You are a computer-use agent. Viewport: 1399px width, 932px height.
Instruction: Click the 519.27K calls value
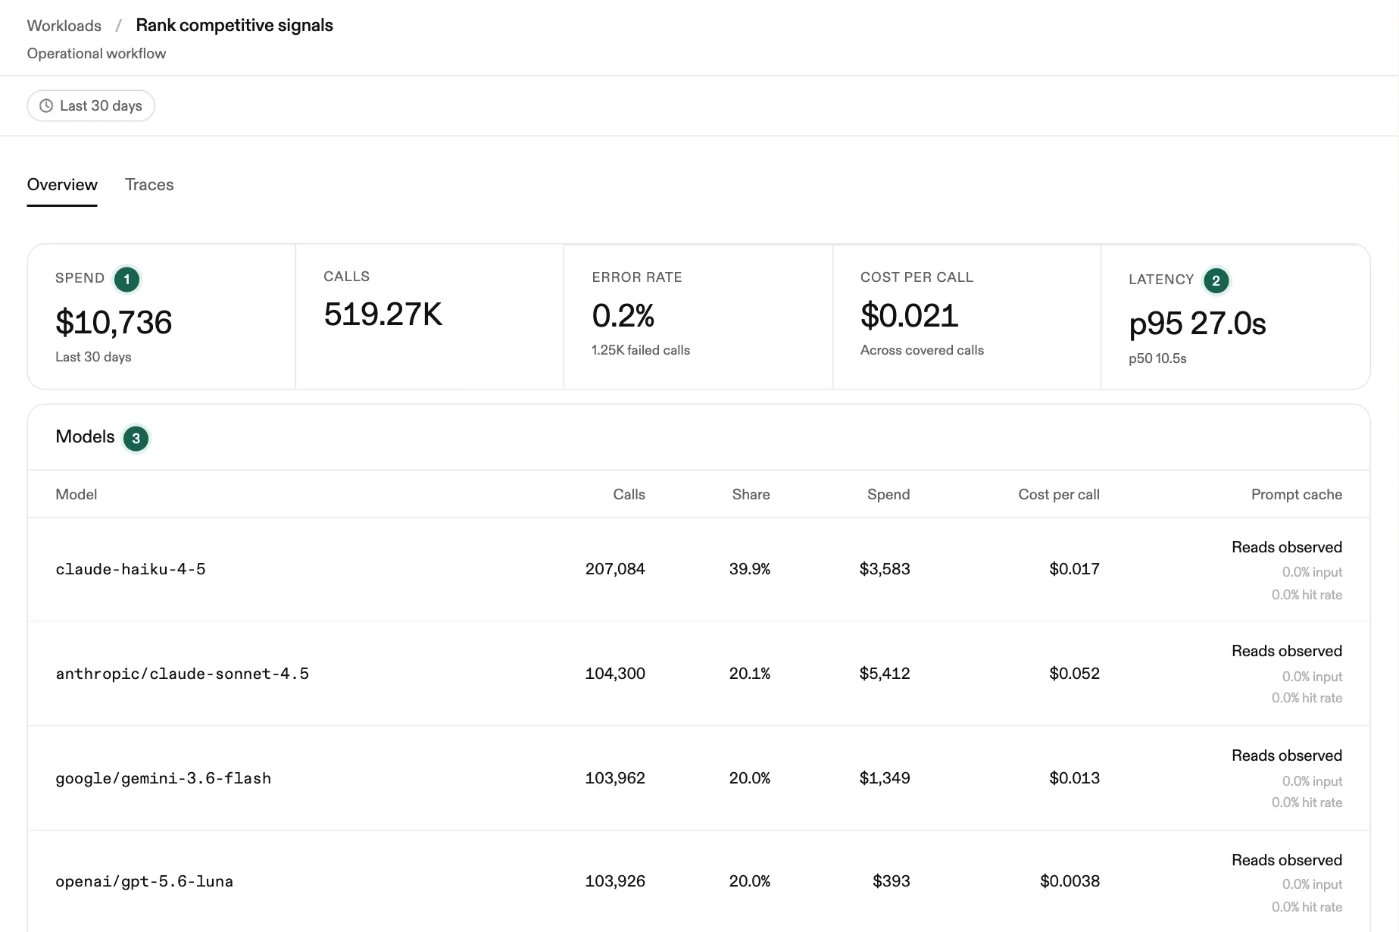(383, 314)
